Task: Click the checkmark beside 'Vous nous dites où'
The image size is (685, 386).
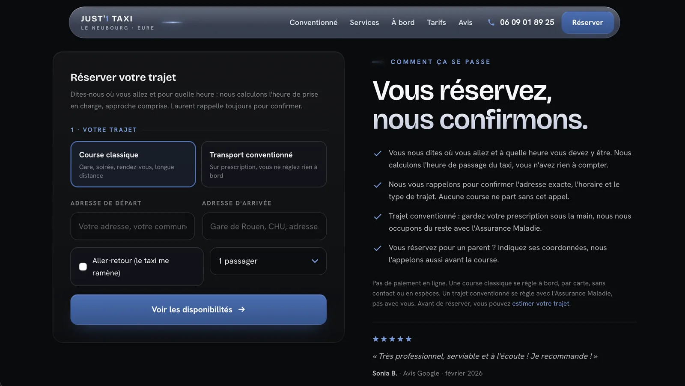Action: [378, 153]
